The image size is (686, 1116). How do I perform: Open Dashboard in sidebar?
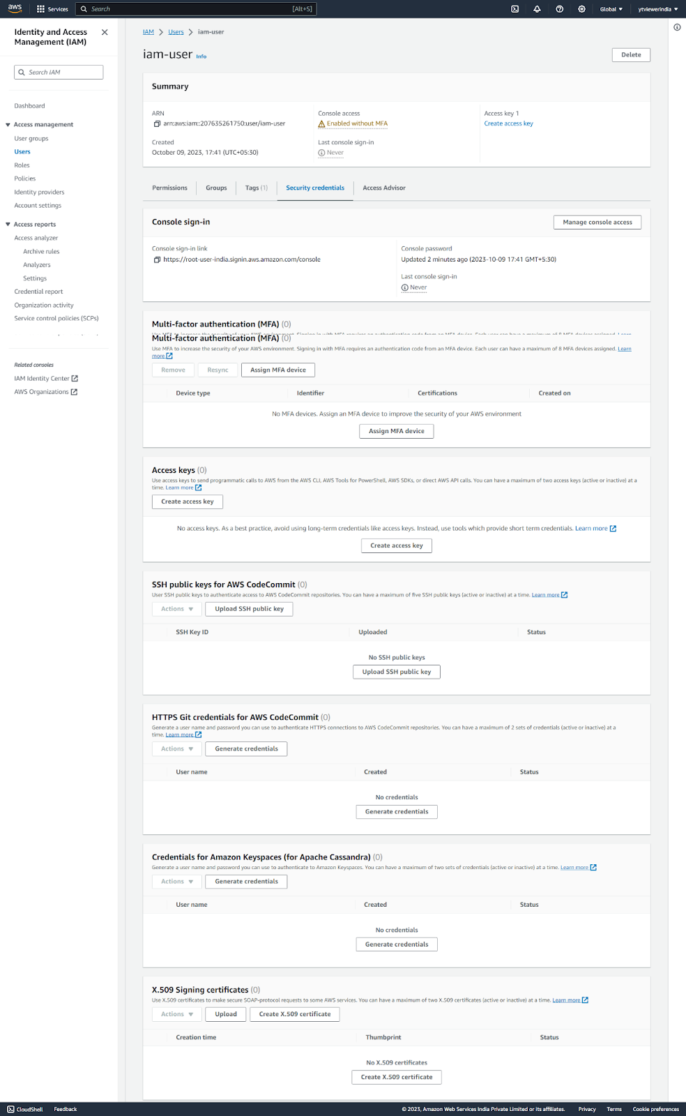[x=29, y=106]
